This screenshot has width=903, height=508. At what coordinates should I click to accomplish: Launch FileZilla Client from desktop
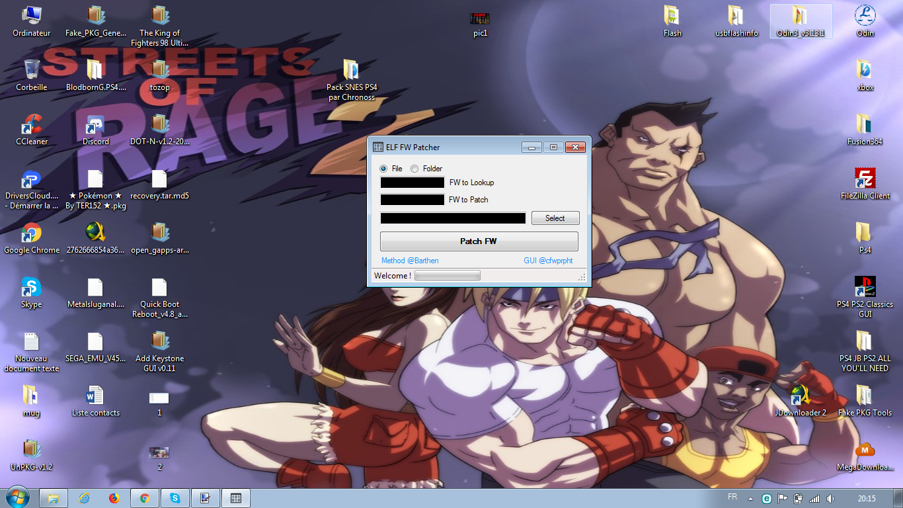pyautogui.click(x=865, y=183)
